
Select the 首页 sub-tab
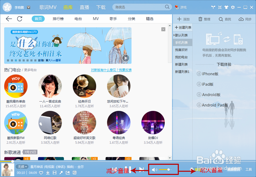pyautogui.click(x=38, y=19)
